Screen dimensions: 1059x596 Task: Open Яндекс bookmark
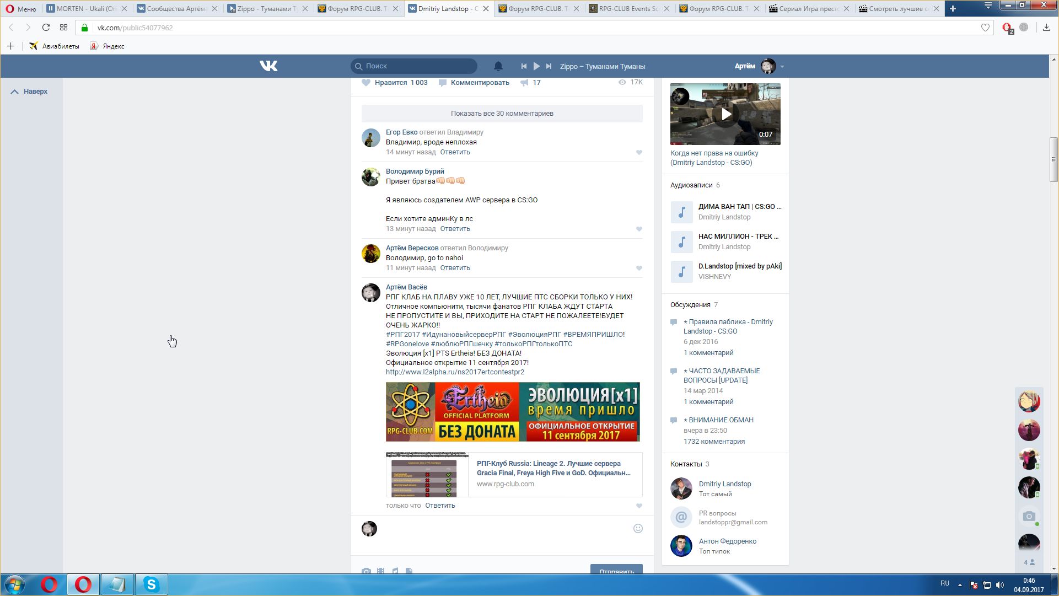coord(107,46)
